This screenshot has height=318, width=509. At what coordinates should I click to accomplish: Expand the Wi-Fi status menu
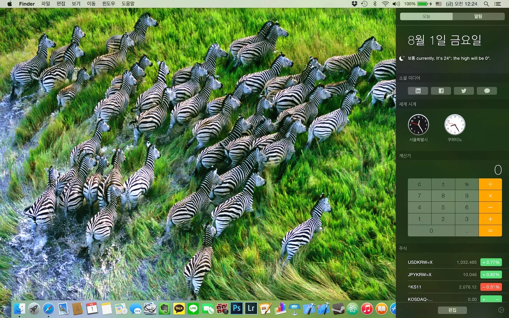pyautogui.click(x=385, y=4)
